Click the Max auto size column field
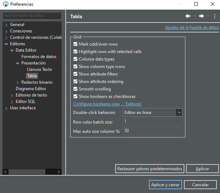Viewport: 220px width, 193px height. (153, 131)
